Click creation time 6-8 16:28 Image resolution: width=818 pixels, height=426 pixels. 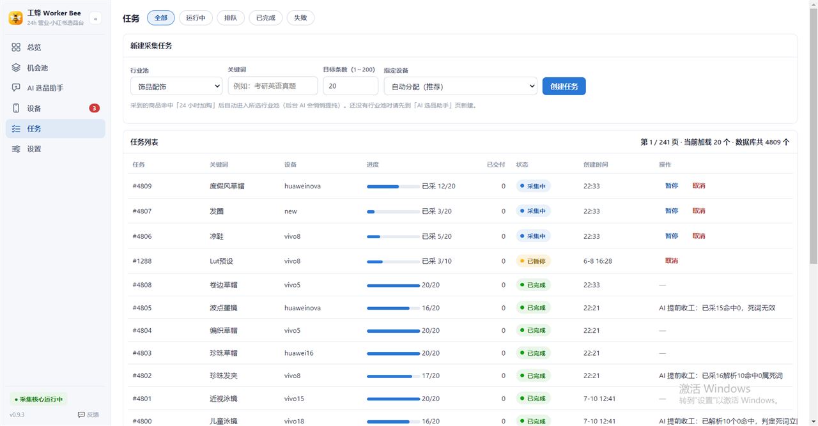tap(598, 261)
